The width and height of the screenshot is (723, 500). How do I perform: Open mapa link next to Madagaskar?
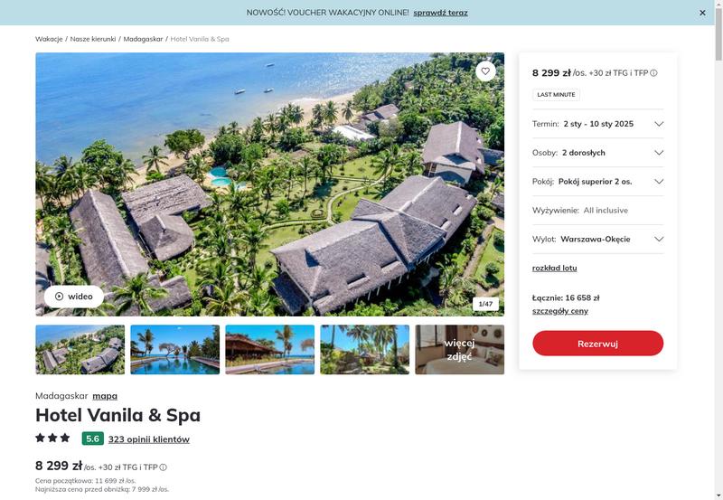(x=105, y=396)
